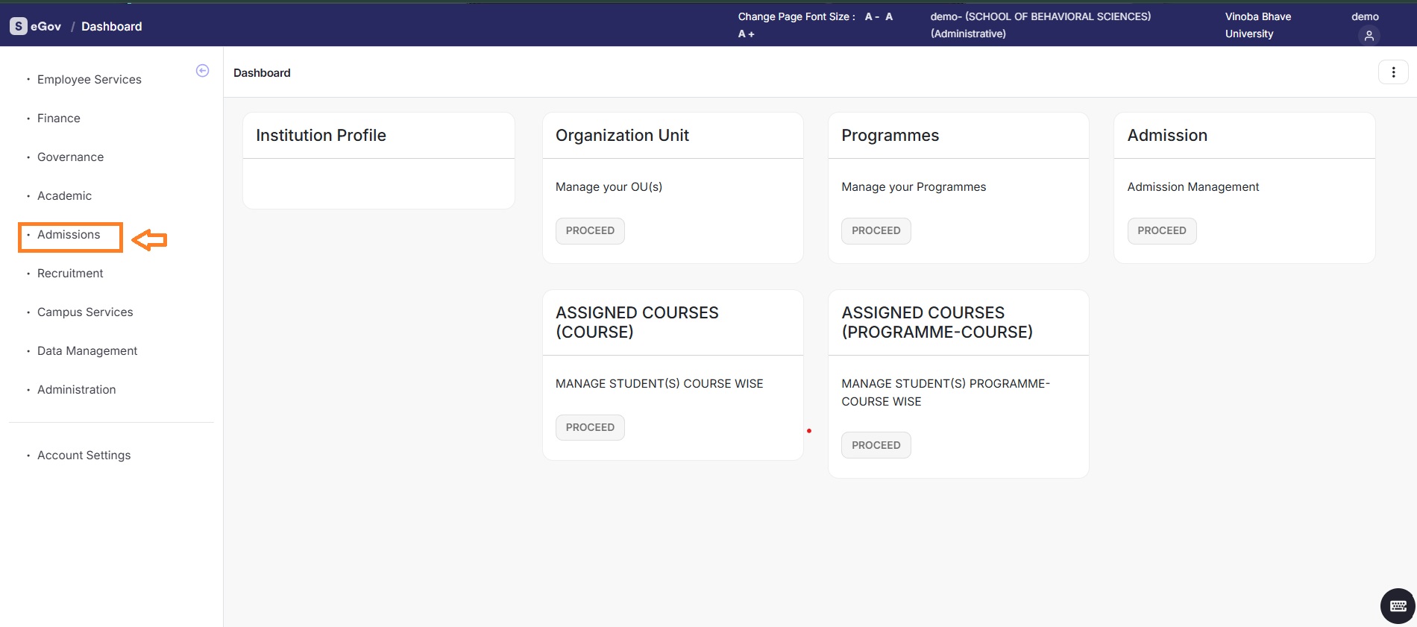The width and height of the screenshot is (1417, 627).
Task: Reset page font size with A
Action: pyautogui.click(x=889, y=16)
